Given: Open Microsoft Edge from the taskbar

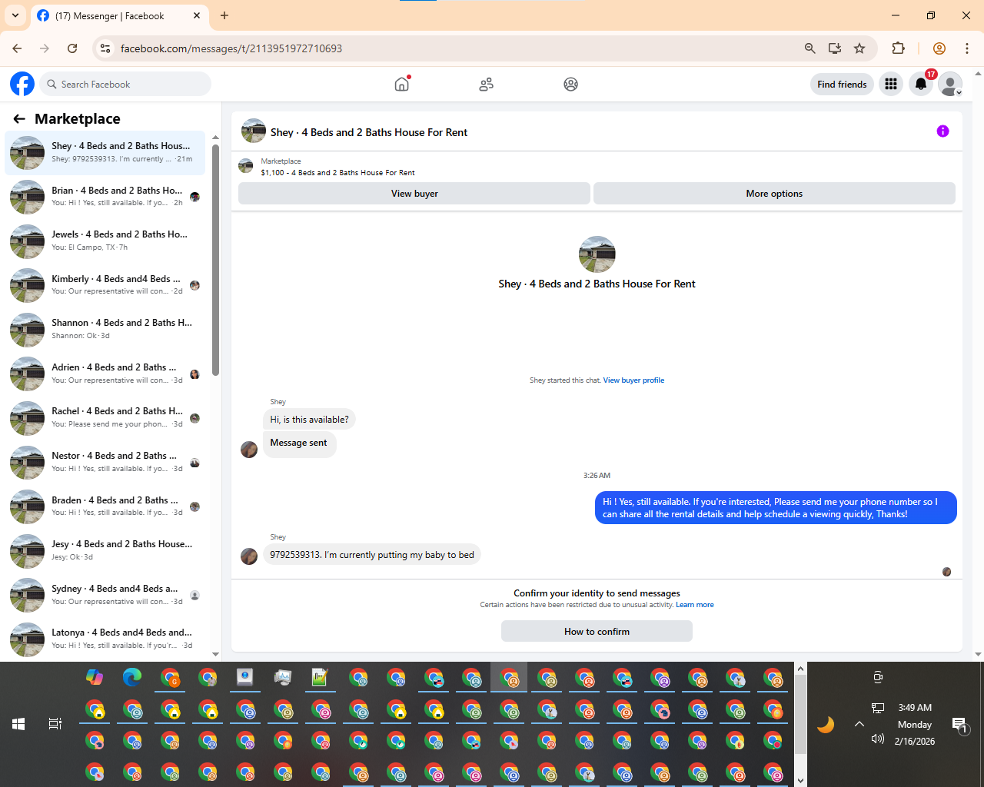Looking at the screenshot, I should (132, 677).
